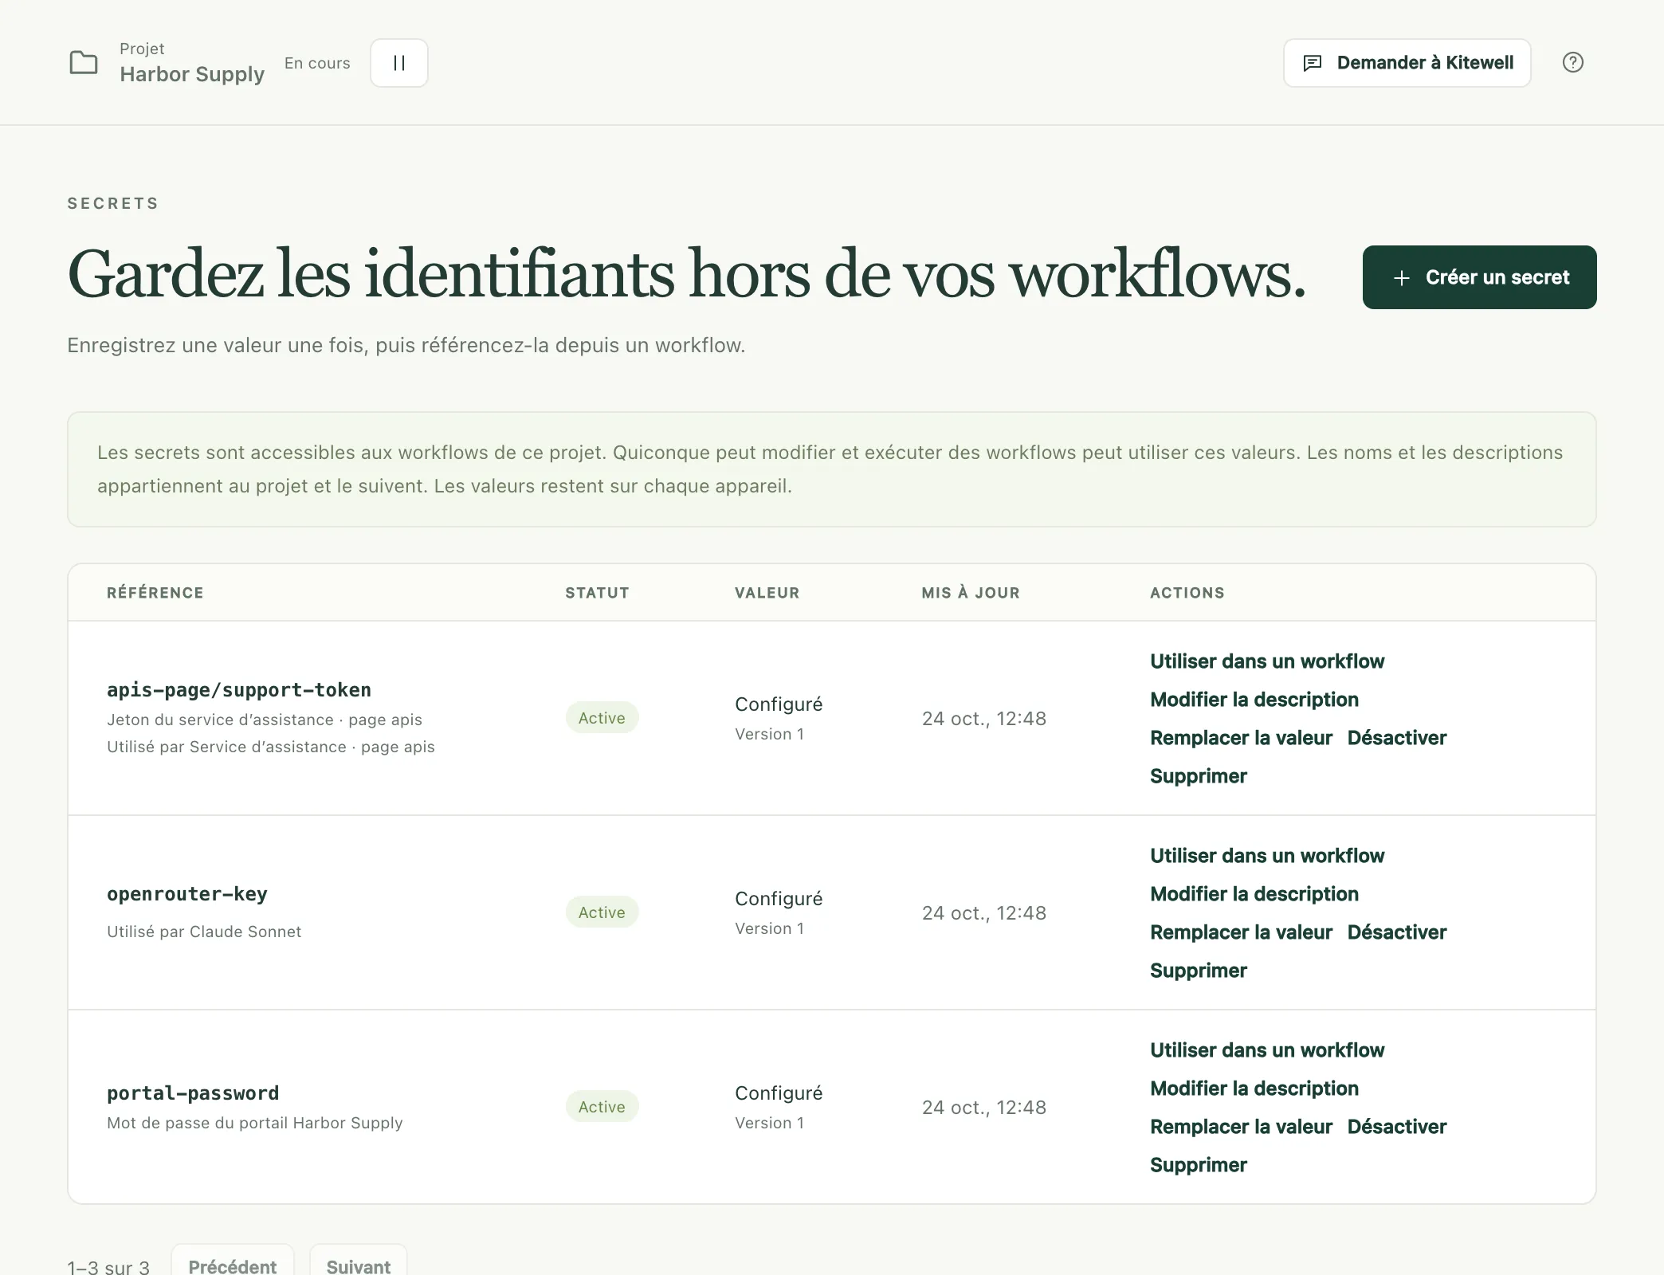This screenshot has width=1664, height=1275.
Task: Click the En cours status label
Action: (317, 63)
